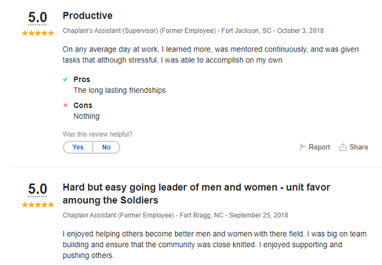
Task: Mark the review as helpful with Yes
Action: coord(78,147)
